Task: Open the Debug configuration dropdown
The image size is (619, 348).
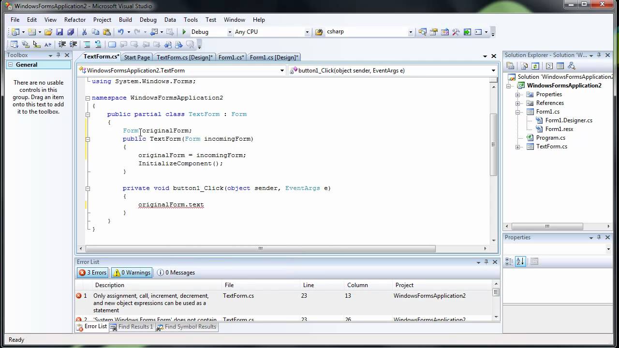Action: tap(229, 32)
